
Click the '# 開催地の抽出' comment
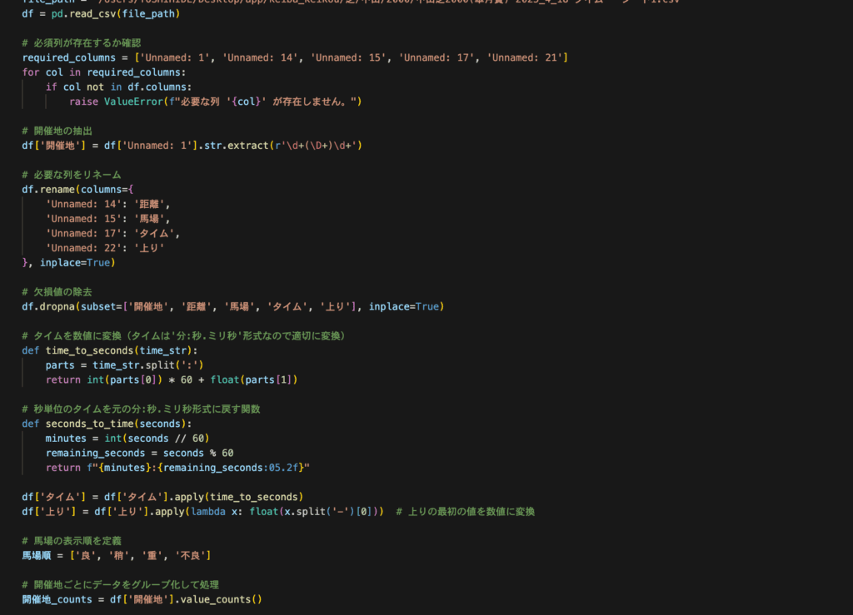pos(57,131)
